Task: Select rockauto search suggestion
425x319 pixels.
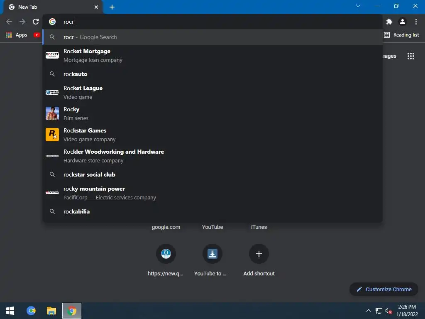Action: click(213, 74)
